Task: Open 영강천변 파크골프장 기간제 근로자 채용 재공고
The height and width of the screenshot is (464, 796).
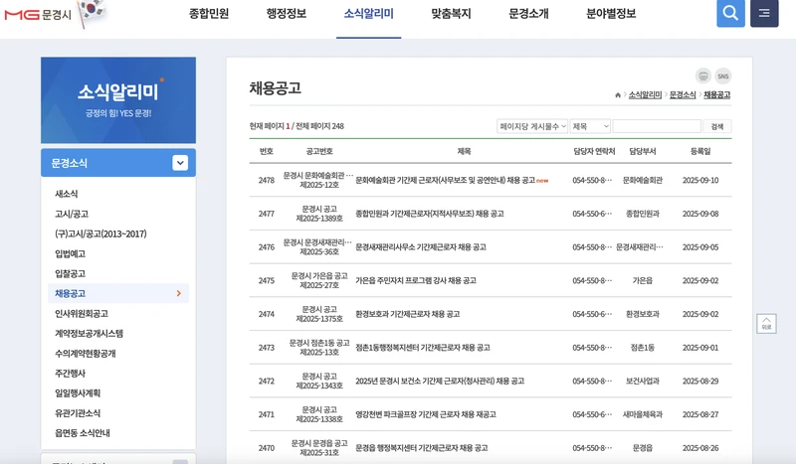Action: 426,414
